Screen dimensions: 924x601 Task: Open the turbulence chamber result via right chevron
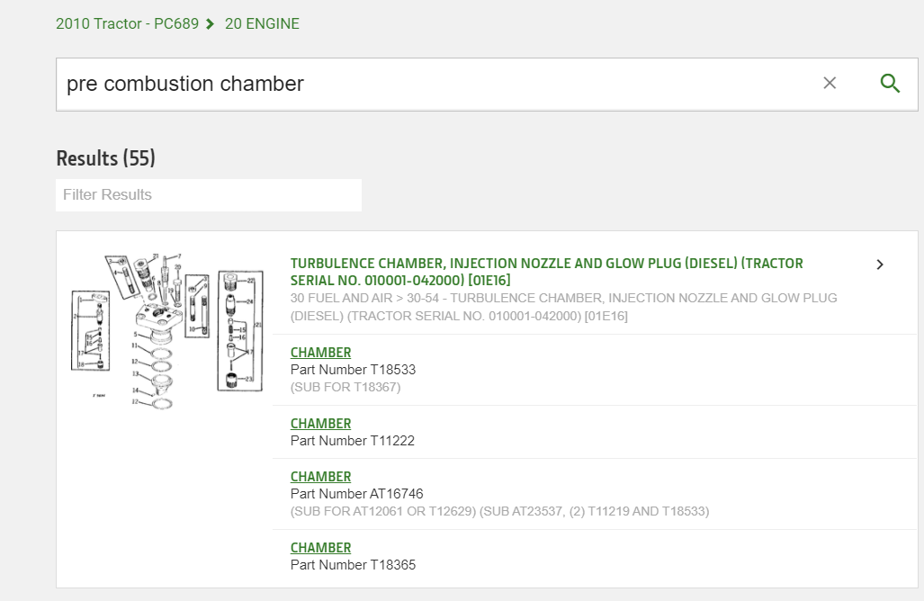pos(880,265)
